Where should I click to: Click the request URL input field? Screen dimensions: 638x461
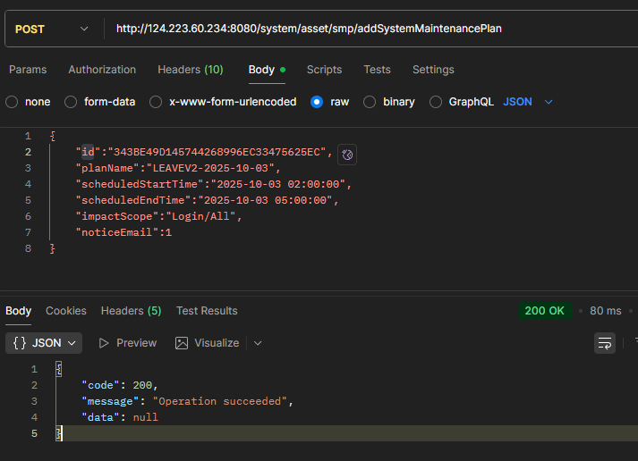click(x=358, y=29)
